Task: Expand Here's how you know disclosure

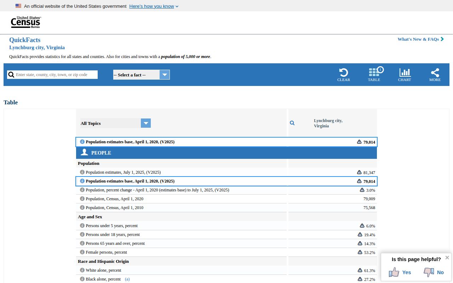Action: [154, 6]
